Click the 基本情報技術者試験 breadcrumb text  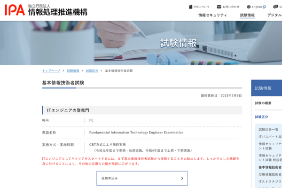pyautogui.click(x=119, y=70)
